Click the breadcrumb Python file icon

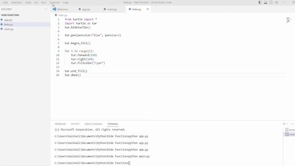[x=56, y=15]
